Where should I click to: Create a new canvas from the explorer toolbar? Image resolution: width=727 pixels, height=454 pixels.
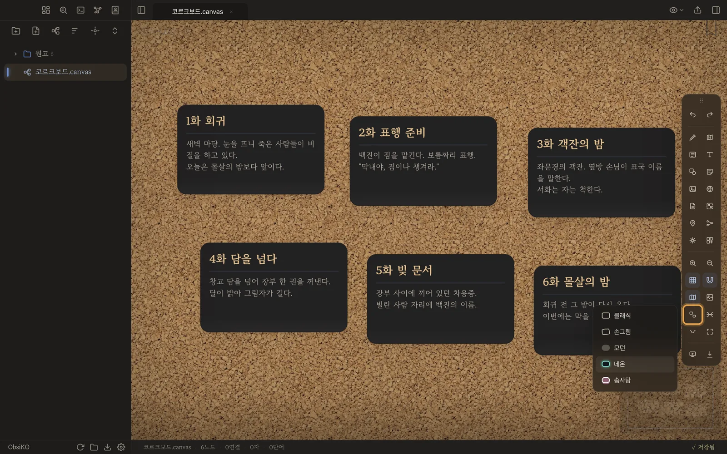55,31
